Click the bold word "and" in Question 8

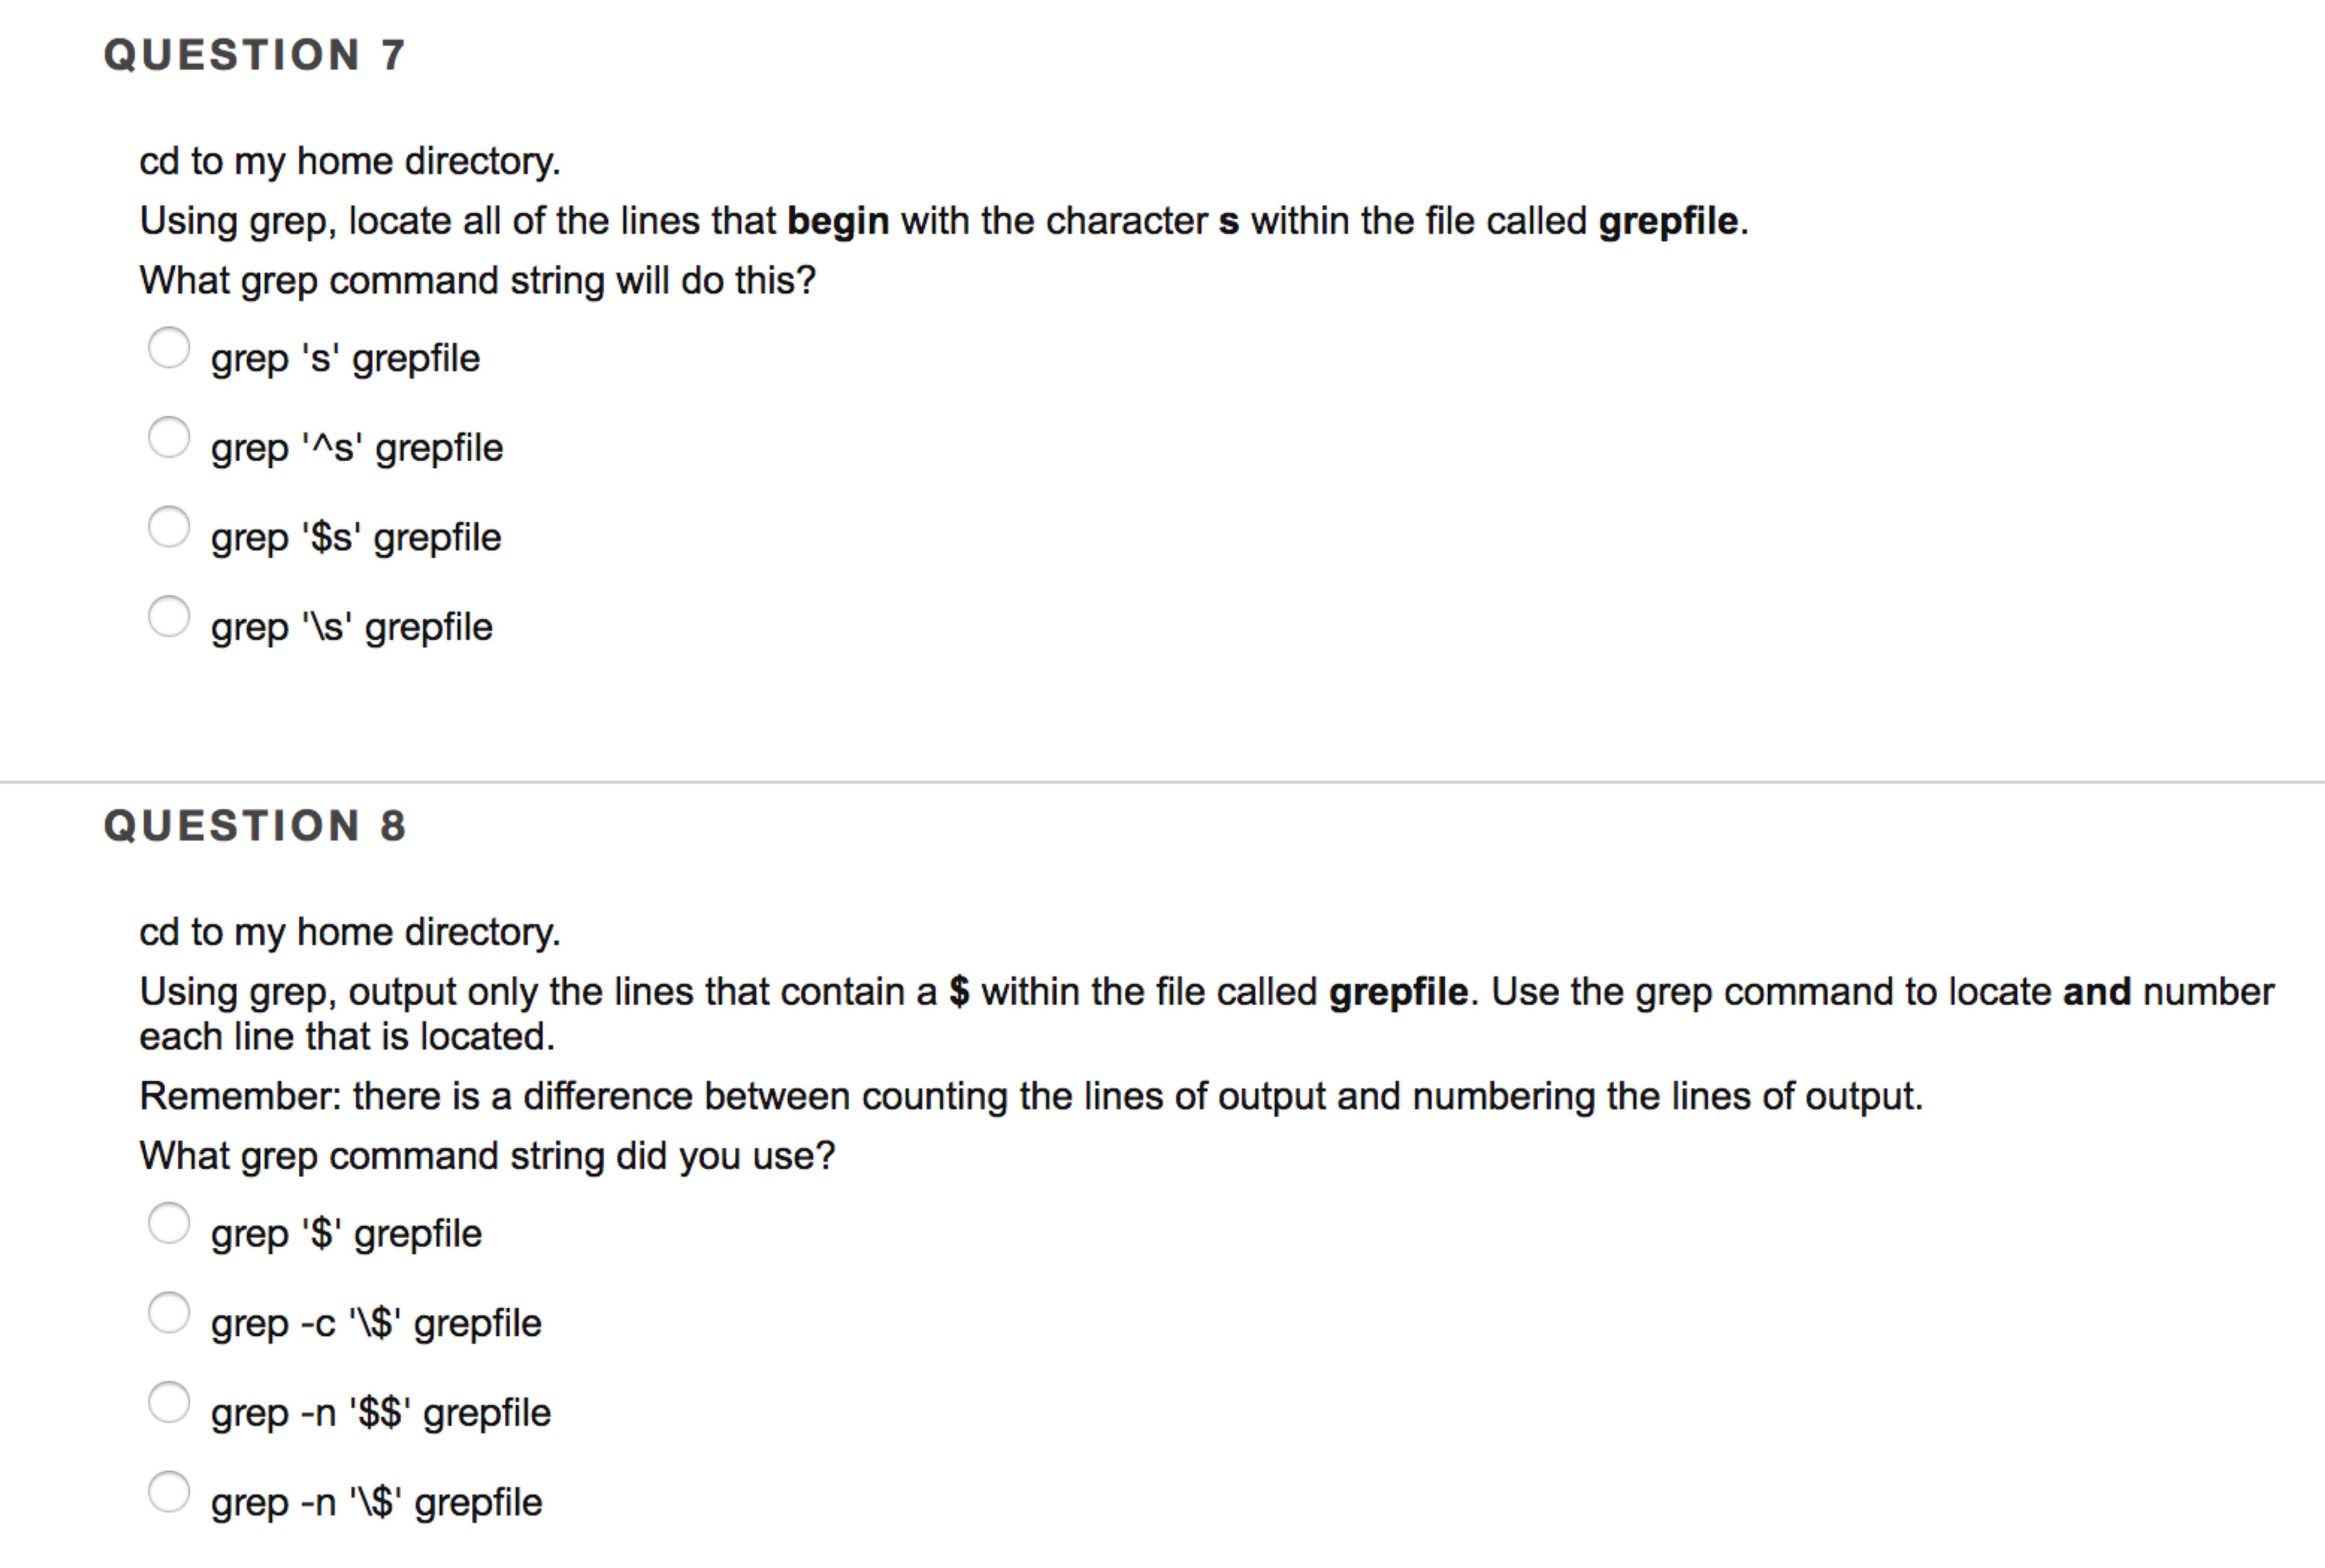pos(2097,992)
